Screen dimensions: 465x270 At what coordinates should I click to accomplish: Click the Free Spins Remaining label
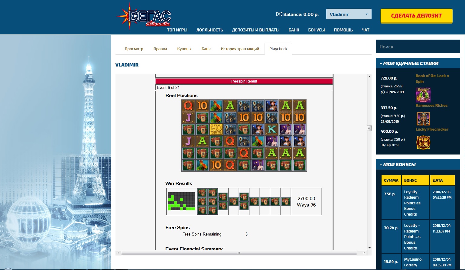[202, 234]
